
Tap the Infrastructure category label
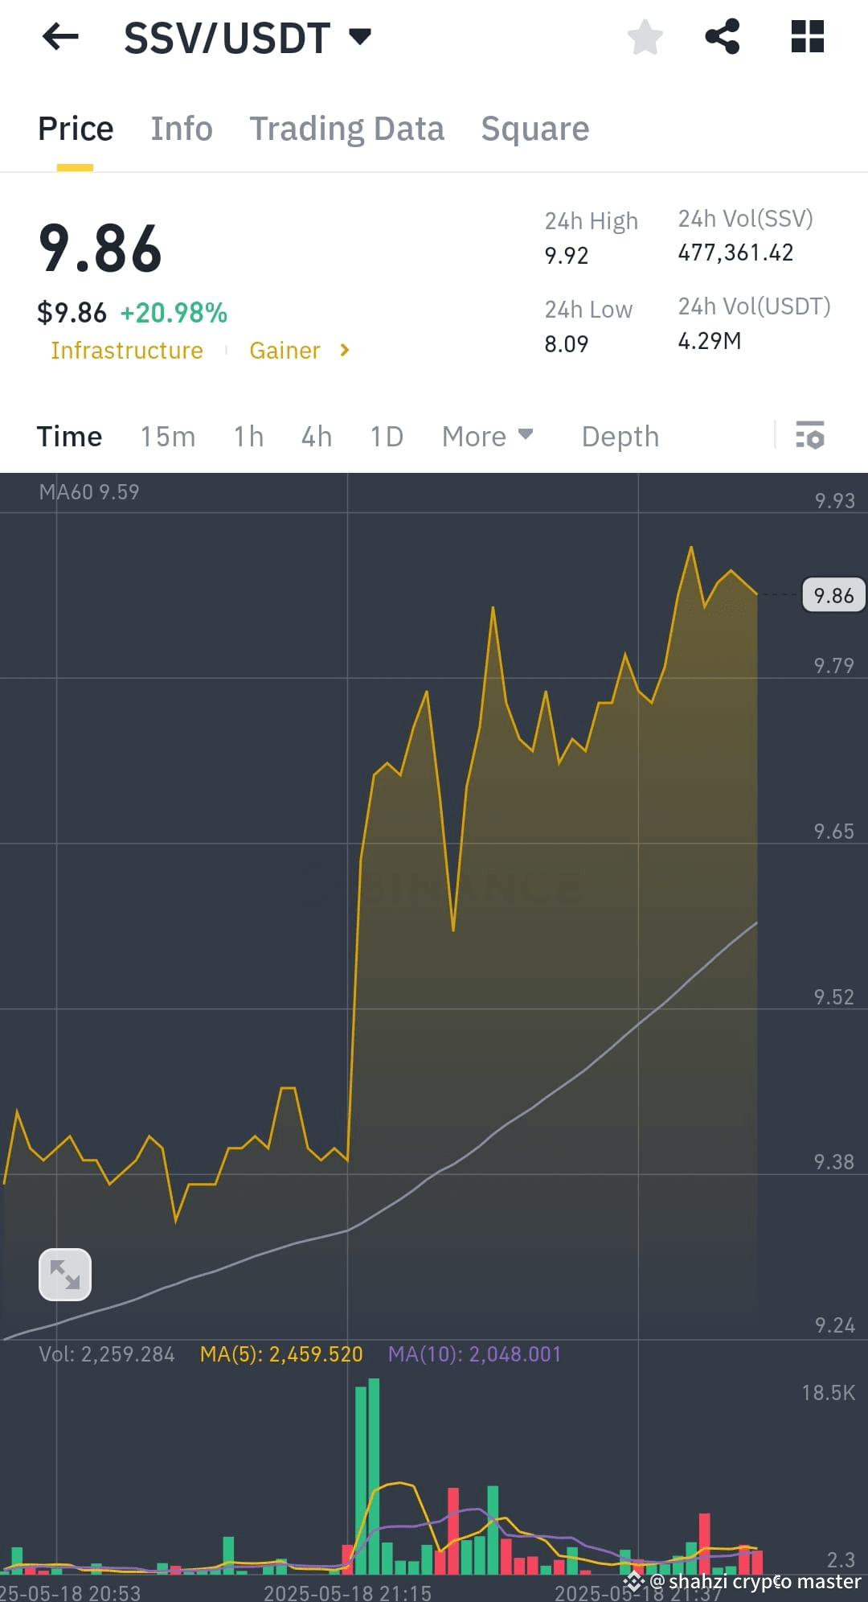pos(126,350)
